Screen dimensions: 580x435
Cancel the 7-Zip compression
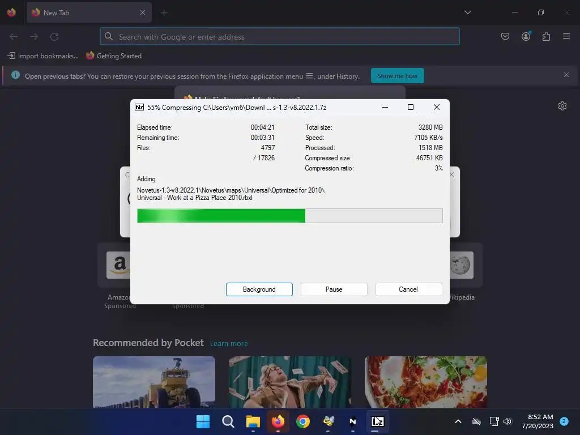pyautogui.click(x=408, y=289)
